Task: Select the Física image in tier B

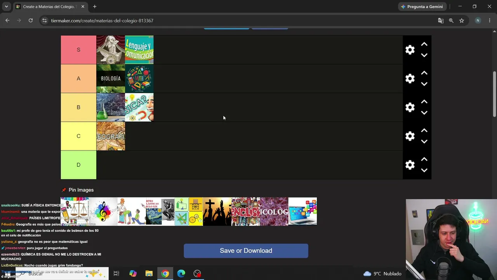Action: click(139, 107)
